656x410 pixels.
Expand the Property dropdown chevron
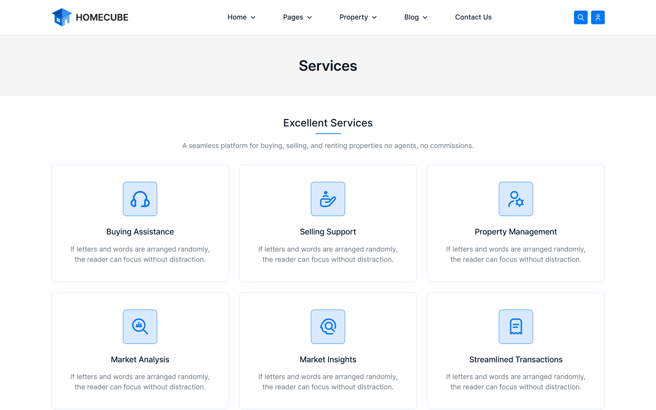[374, 17]
